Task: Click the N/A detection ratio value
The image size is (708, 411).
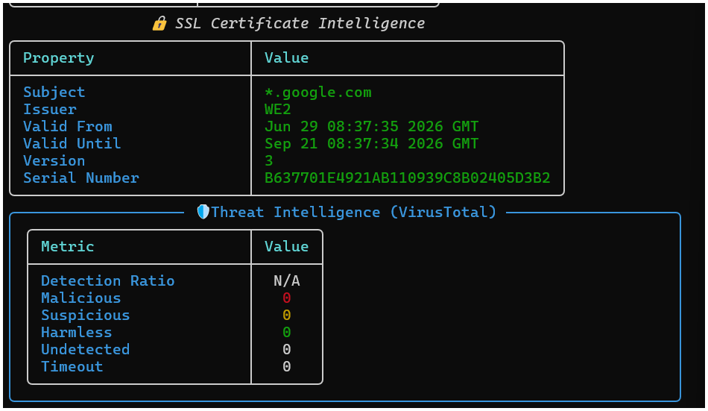Action: click(x=286, y=280)
